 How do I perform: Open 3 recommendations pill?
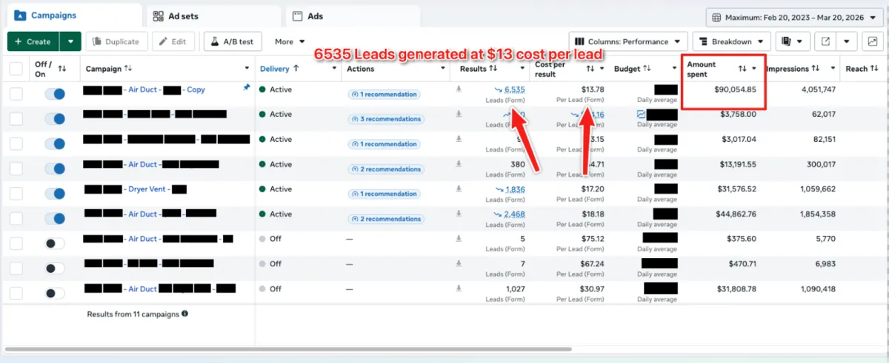[384, 119]
